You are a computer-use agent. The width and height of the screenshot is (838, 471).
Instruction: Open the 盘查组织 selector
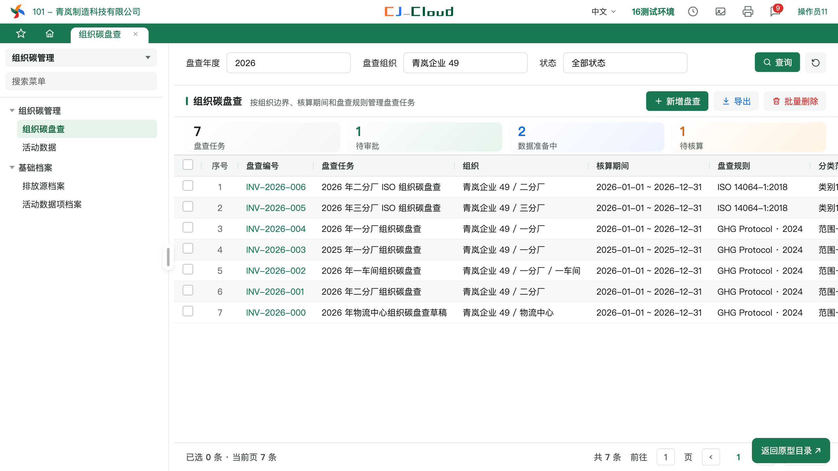point(465,63)
